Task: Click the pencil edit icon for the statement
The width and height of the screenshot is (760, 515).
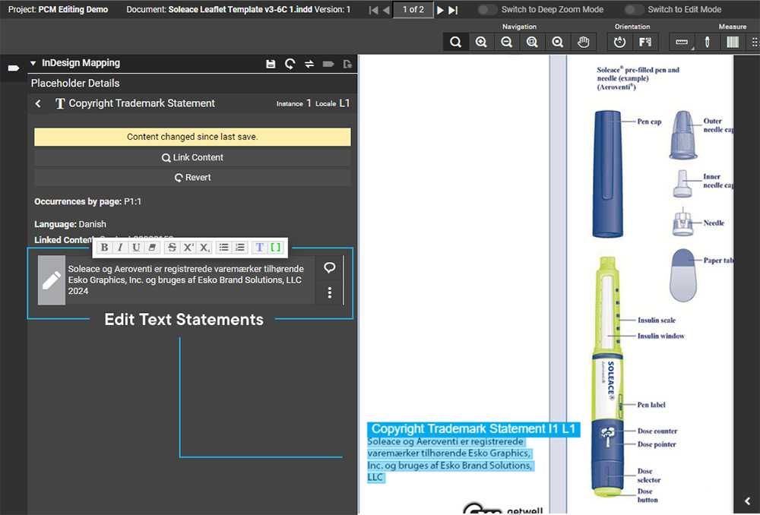Action: tap(52, 280)
